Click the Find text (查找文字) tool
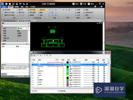 click(x=20, y=13)
